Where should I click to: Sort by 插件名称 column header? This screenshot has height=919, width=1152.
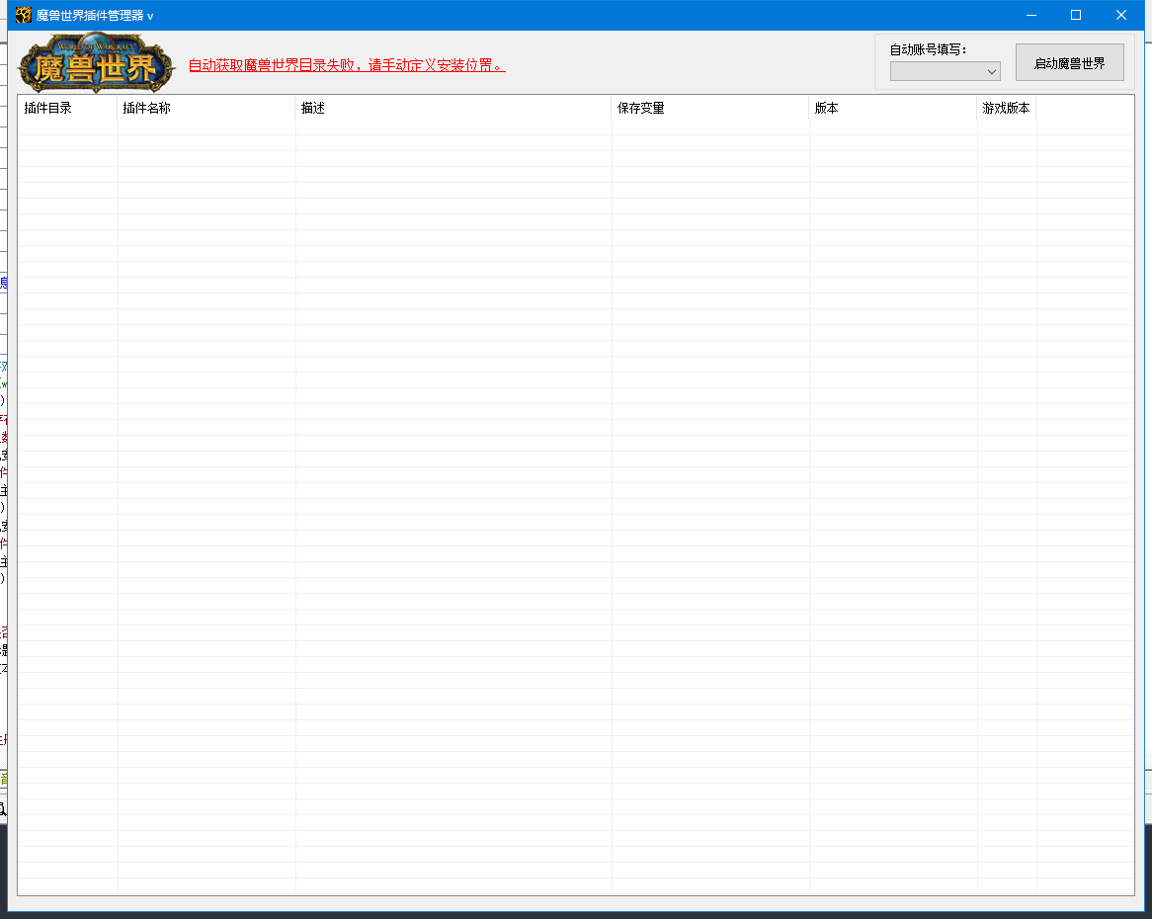tap(206, 108)
